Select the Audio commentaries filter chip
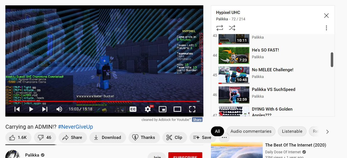This screenshot has width=347, height=158. (x=251, y=131)
